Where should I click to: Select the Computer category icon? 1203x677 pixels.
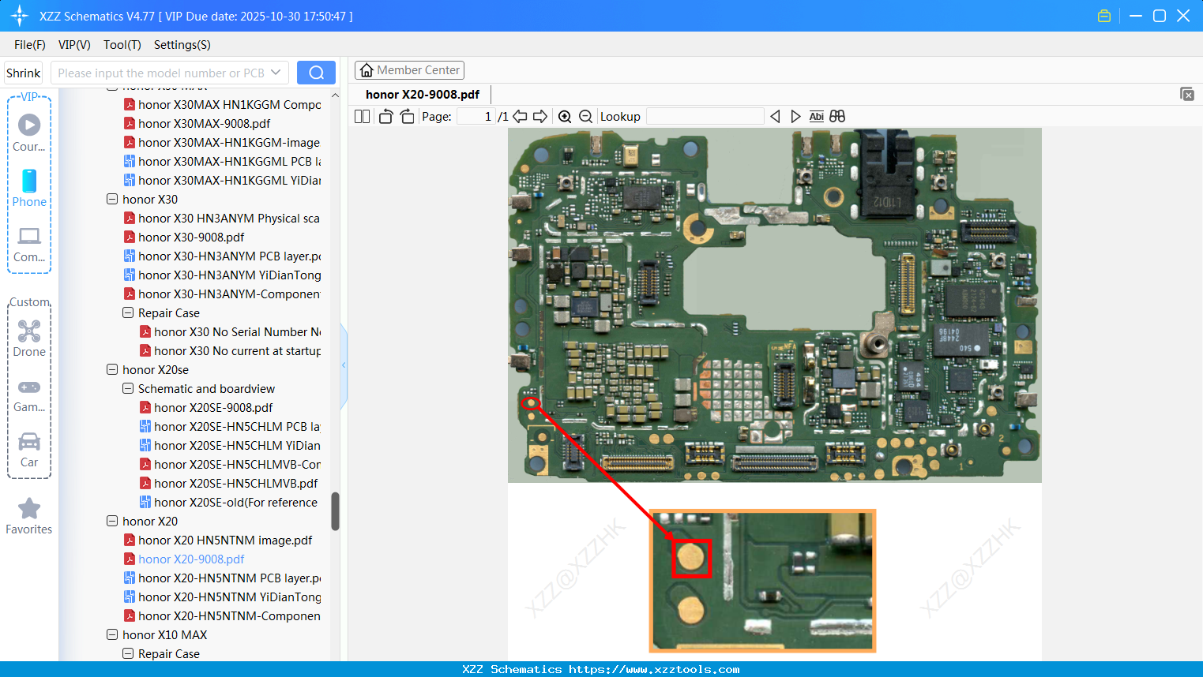[29, 244]
